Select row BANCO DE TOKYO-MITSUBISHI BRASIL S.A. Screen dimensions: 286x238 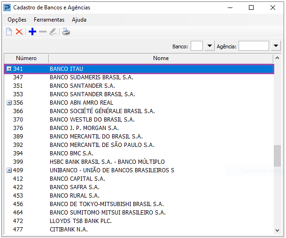[139, 204]
